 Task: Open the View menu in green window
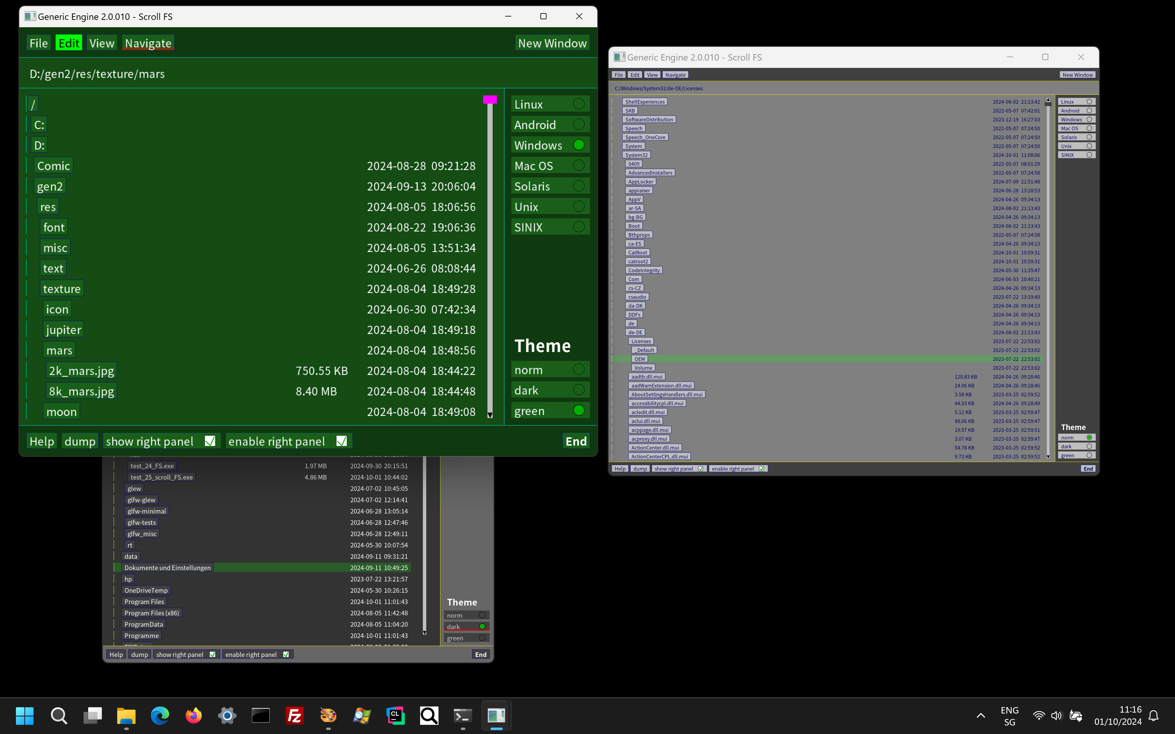pyautogui.click(x=102, y=43)
